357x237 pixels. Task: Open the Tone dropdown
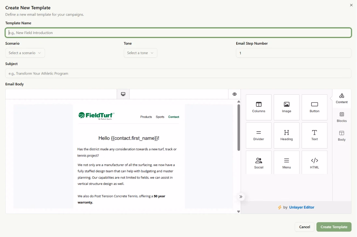pos(140,53)
